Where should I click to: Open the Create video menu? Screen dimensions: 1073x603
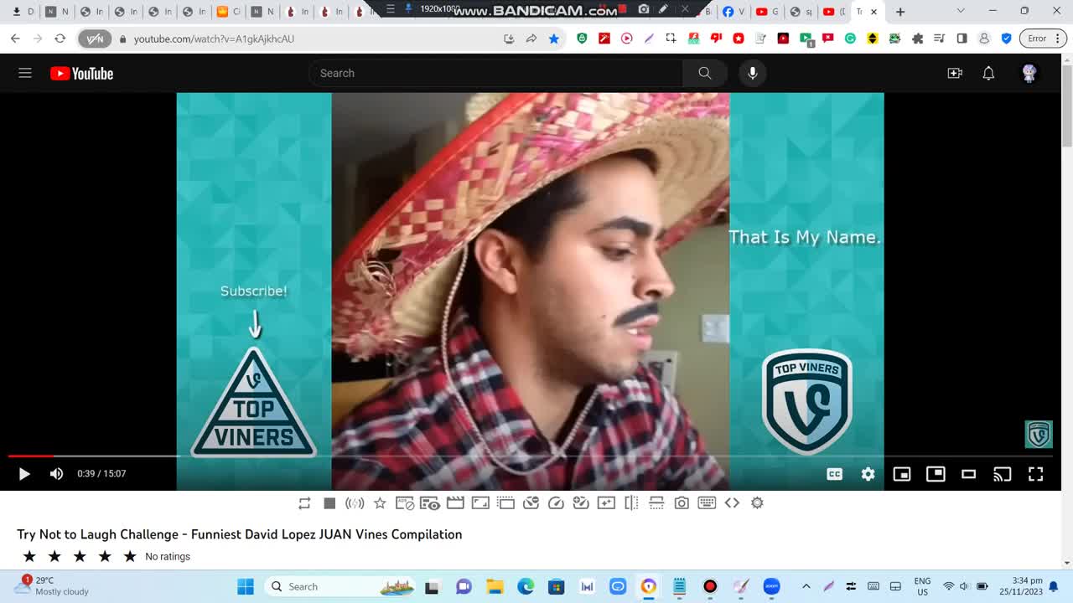click(955, 73)
